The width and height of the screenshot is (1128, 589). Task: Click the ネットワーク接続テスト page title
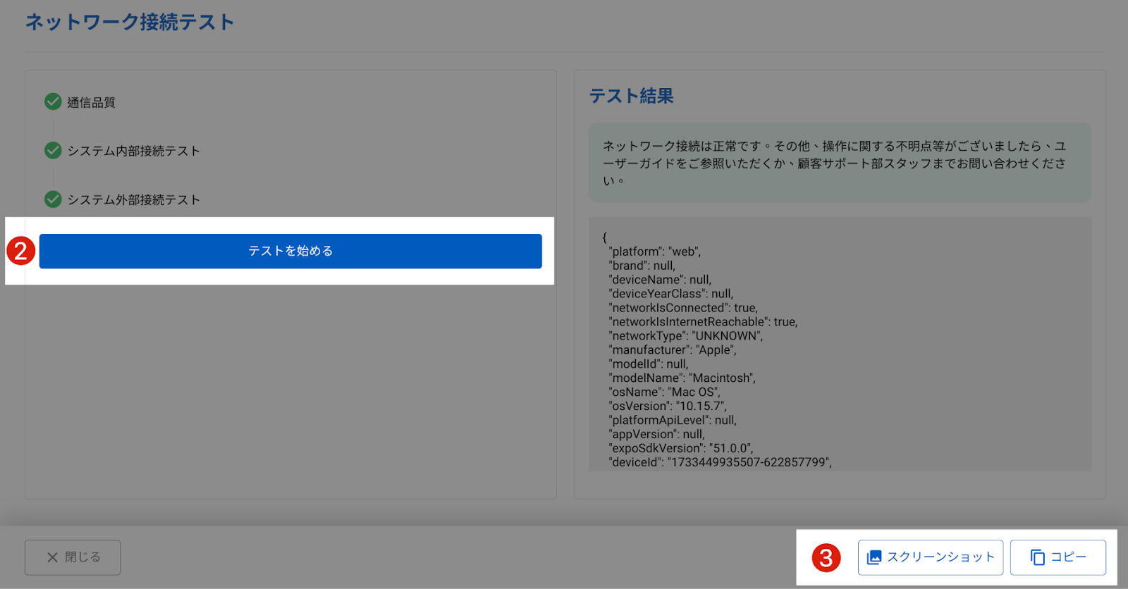(x=130, y=22)
